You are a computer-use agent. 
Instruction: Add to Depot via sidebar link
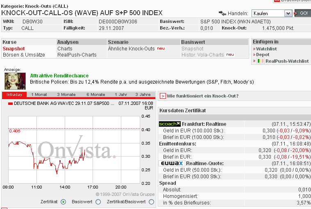coord(263,55)
